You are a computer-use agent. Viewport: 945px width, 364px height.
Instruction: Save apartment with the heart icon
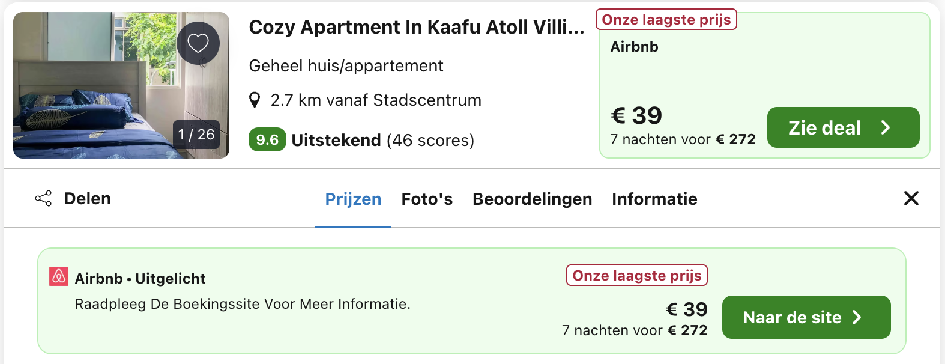coord(198,43)
